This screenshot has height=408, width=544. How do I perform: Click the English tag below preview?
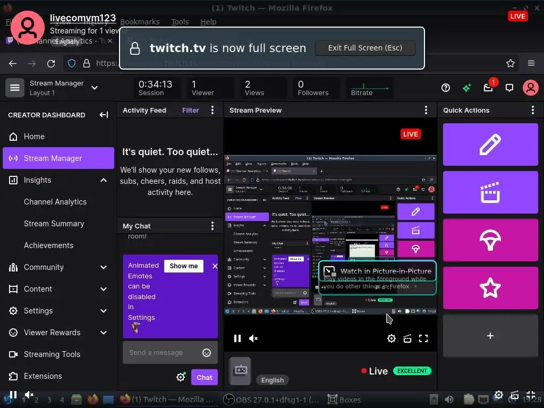click(273, 380)
